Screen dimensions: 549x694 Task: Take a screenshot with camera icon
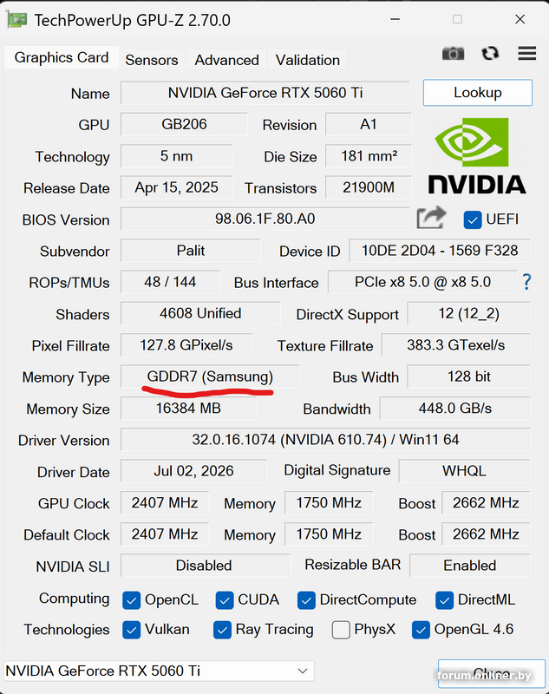[x=453, y=54]
